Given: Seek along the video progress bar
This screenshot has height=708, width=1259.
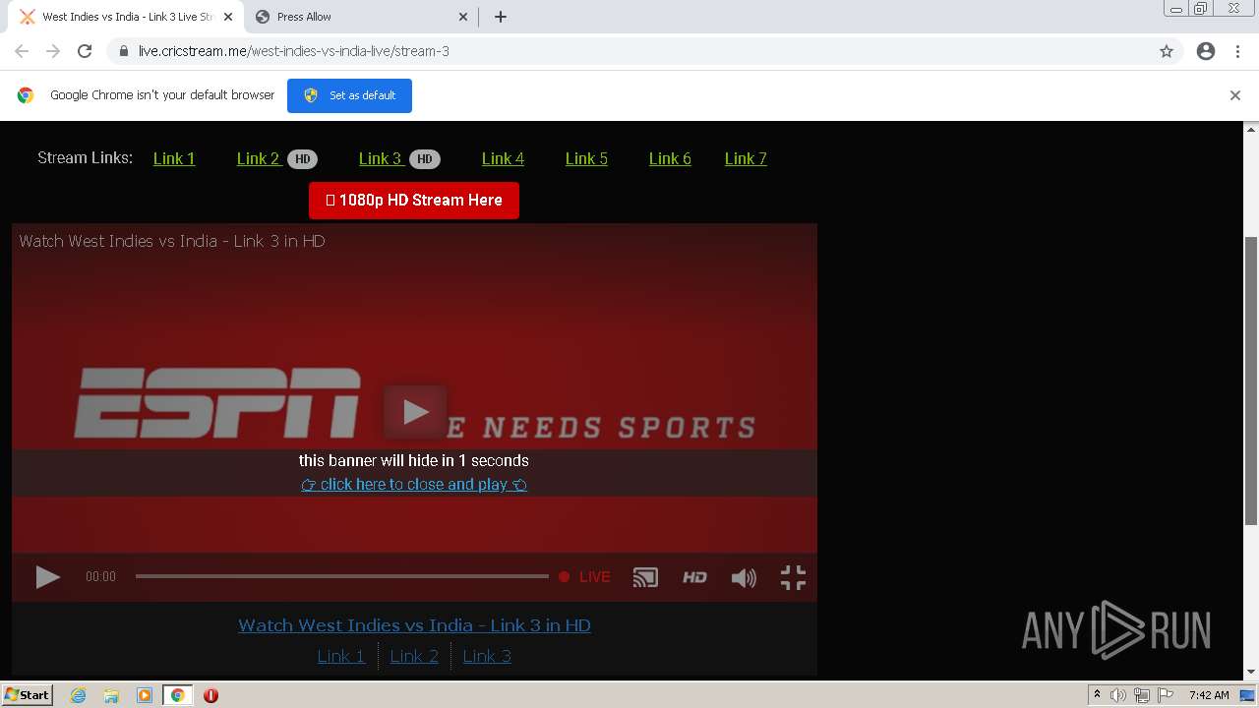Looking at the screenshot, I should [x=341, y=576].
